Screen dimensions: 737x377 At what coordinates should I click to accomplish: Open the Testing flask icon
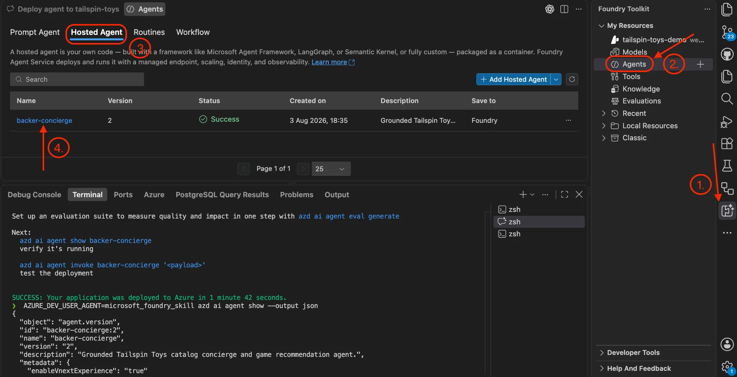point(727,165)
